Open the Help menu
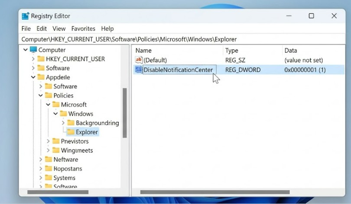Image resolution: width=351 pixels, height=204 pixels. (x=107, y=29)
